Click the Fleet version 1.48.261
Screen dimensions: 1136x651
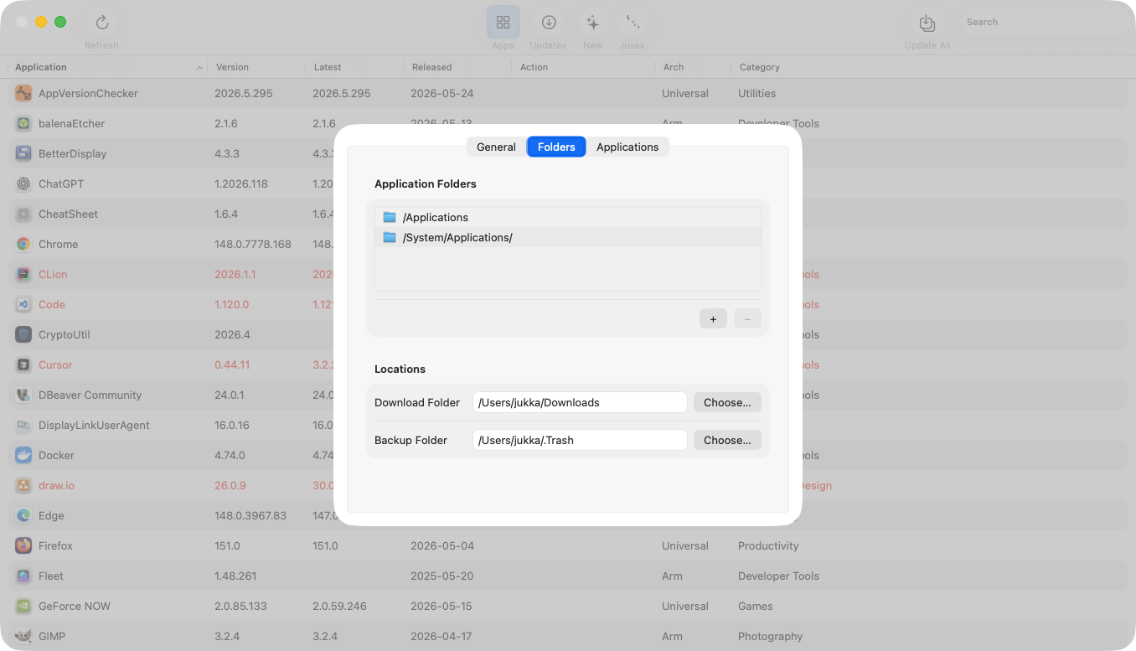tap(235, 576)
